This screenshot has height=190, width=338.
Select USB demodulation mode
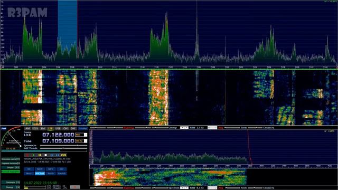coord(58,129)
